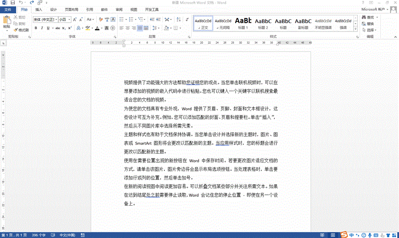Click the Replace (替换) command
This screenshot has height=238, width=399.
click(x=370, y=24)
